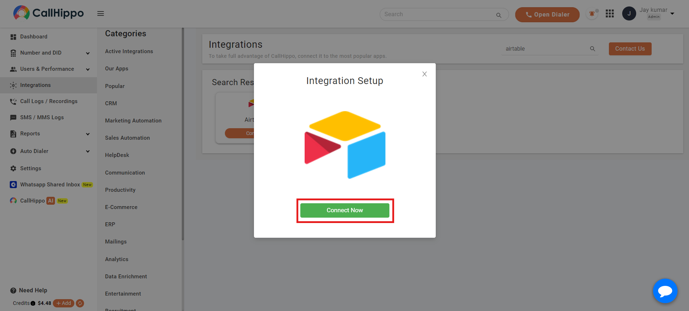Select Our Apps category
689x311 pixels.
(116, 69)
